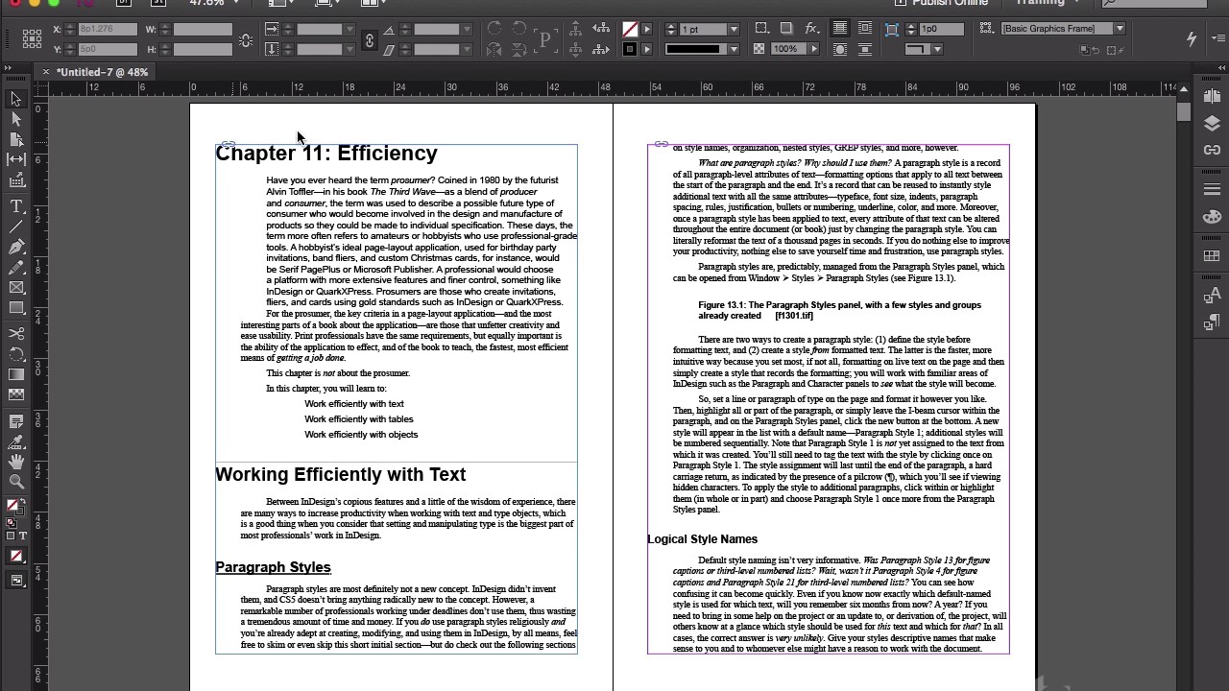Open the scale X percentage dropdown
Screen dimensions: 1229x691
[x=349, y=29]
